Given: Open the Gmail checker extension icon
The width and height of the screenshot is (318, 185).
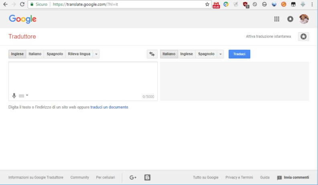Looking at the screenshot, I should coord(216,4).
